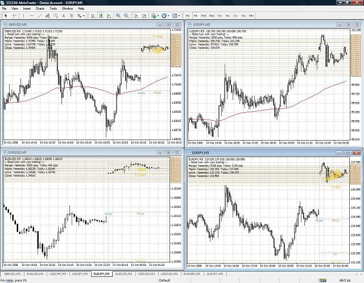
Task: Toggle chart auto scroll
Action: point(136,16)
